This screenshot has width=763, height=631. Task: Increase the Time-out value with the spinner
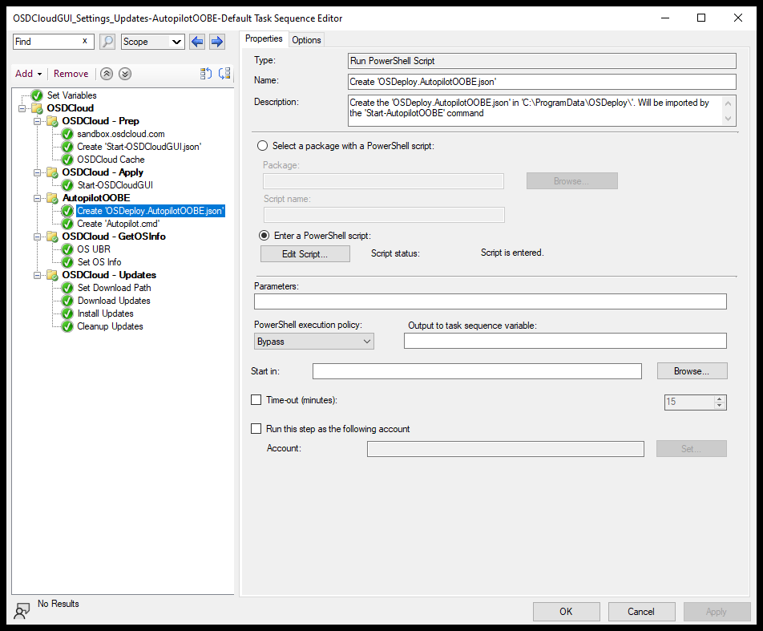[x=721, y=398]
